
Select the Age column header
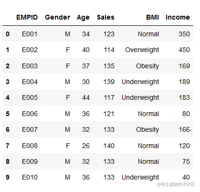83,18
